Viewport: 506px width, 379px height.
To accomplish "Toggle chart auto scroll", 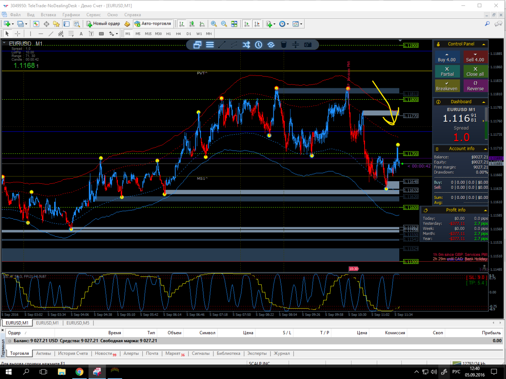I will pyautogui.click(x=247, y=24).
